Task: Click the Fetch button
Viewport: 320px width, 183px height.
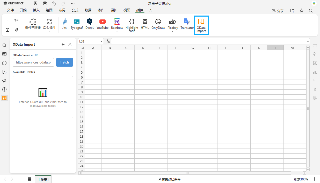Action: point(64,62)
